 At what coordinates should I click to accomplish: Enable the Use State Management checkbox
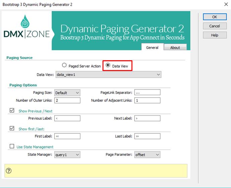12,146
